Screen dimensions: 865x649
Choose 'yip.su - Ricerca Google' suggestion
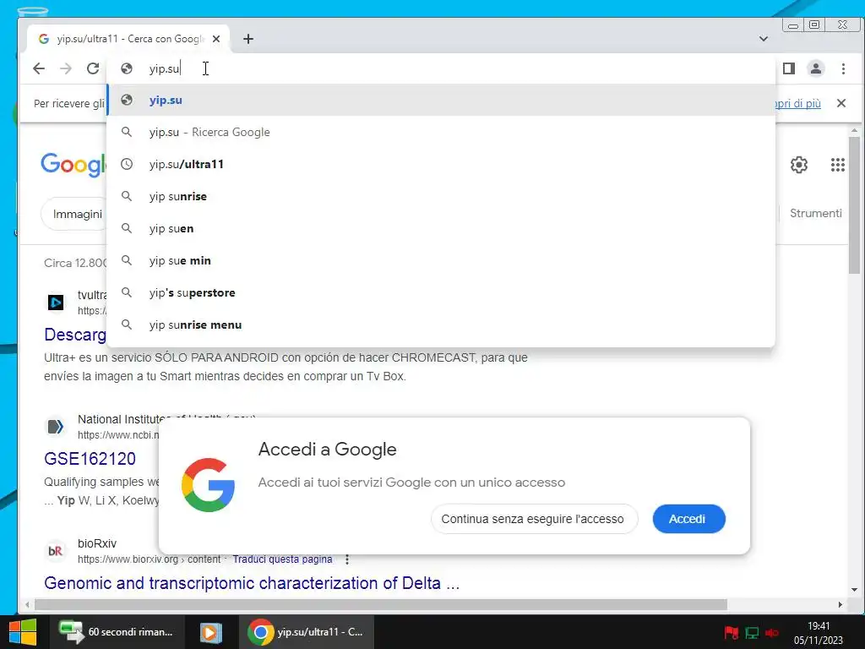pos(441,133)
